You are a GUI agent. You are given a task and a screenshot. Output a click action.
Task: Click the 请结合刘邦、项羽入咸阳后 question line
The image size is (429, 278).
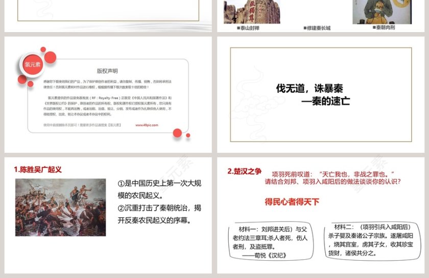[x=332, y=181]
